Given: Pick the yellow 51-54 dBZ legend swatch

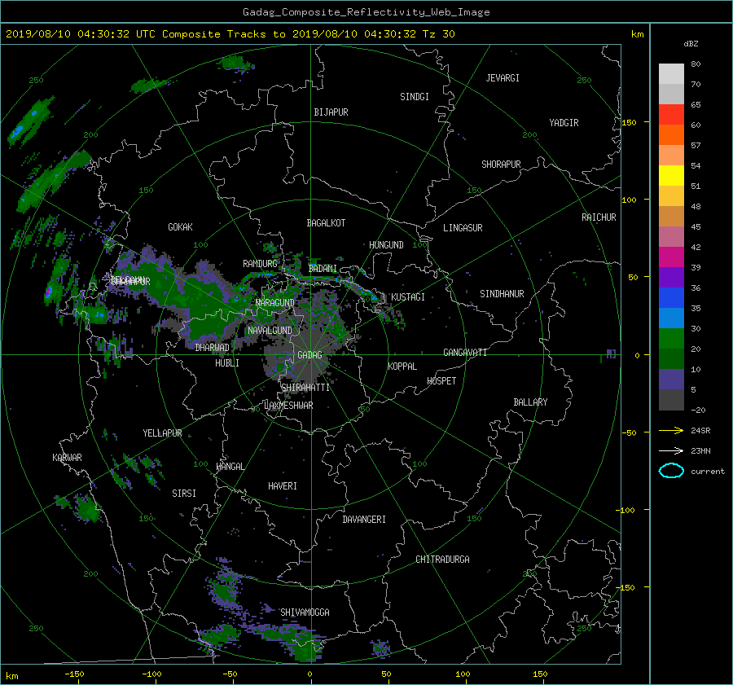Looking at the screenshot, I should coord(671,175).
